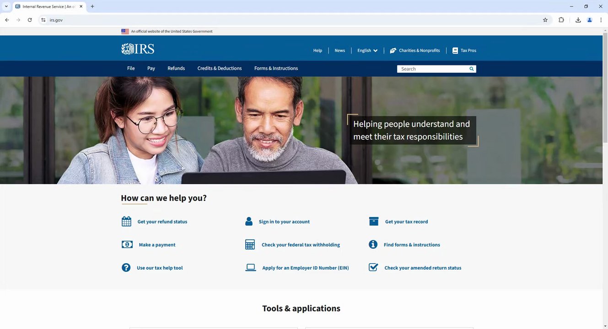Viewport: 608px width, 329px height.
Task: Open Check your amended return status link
Action: (x=423, y=268)
